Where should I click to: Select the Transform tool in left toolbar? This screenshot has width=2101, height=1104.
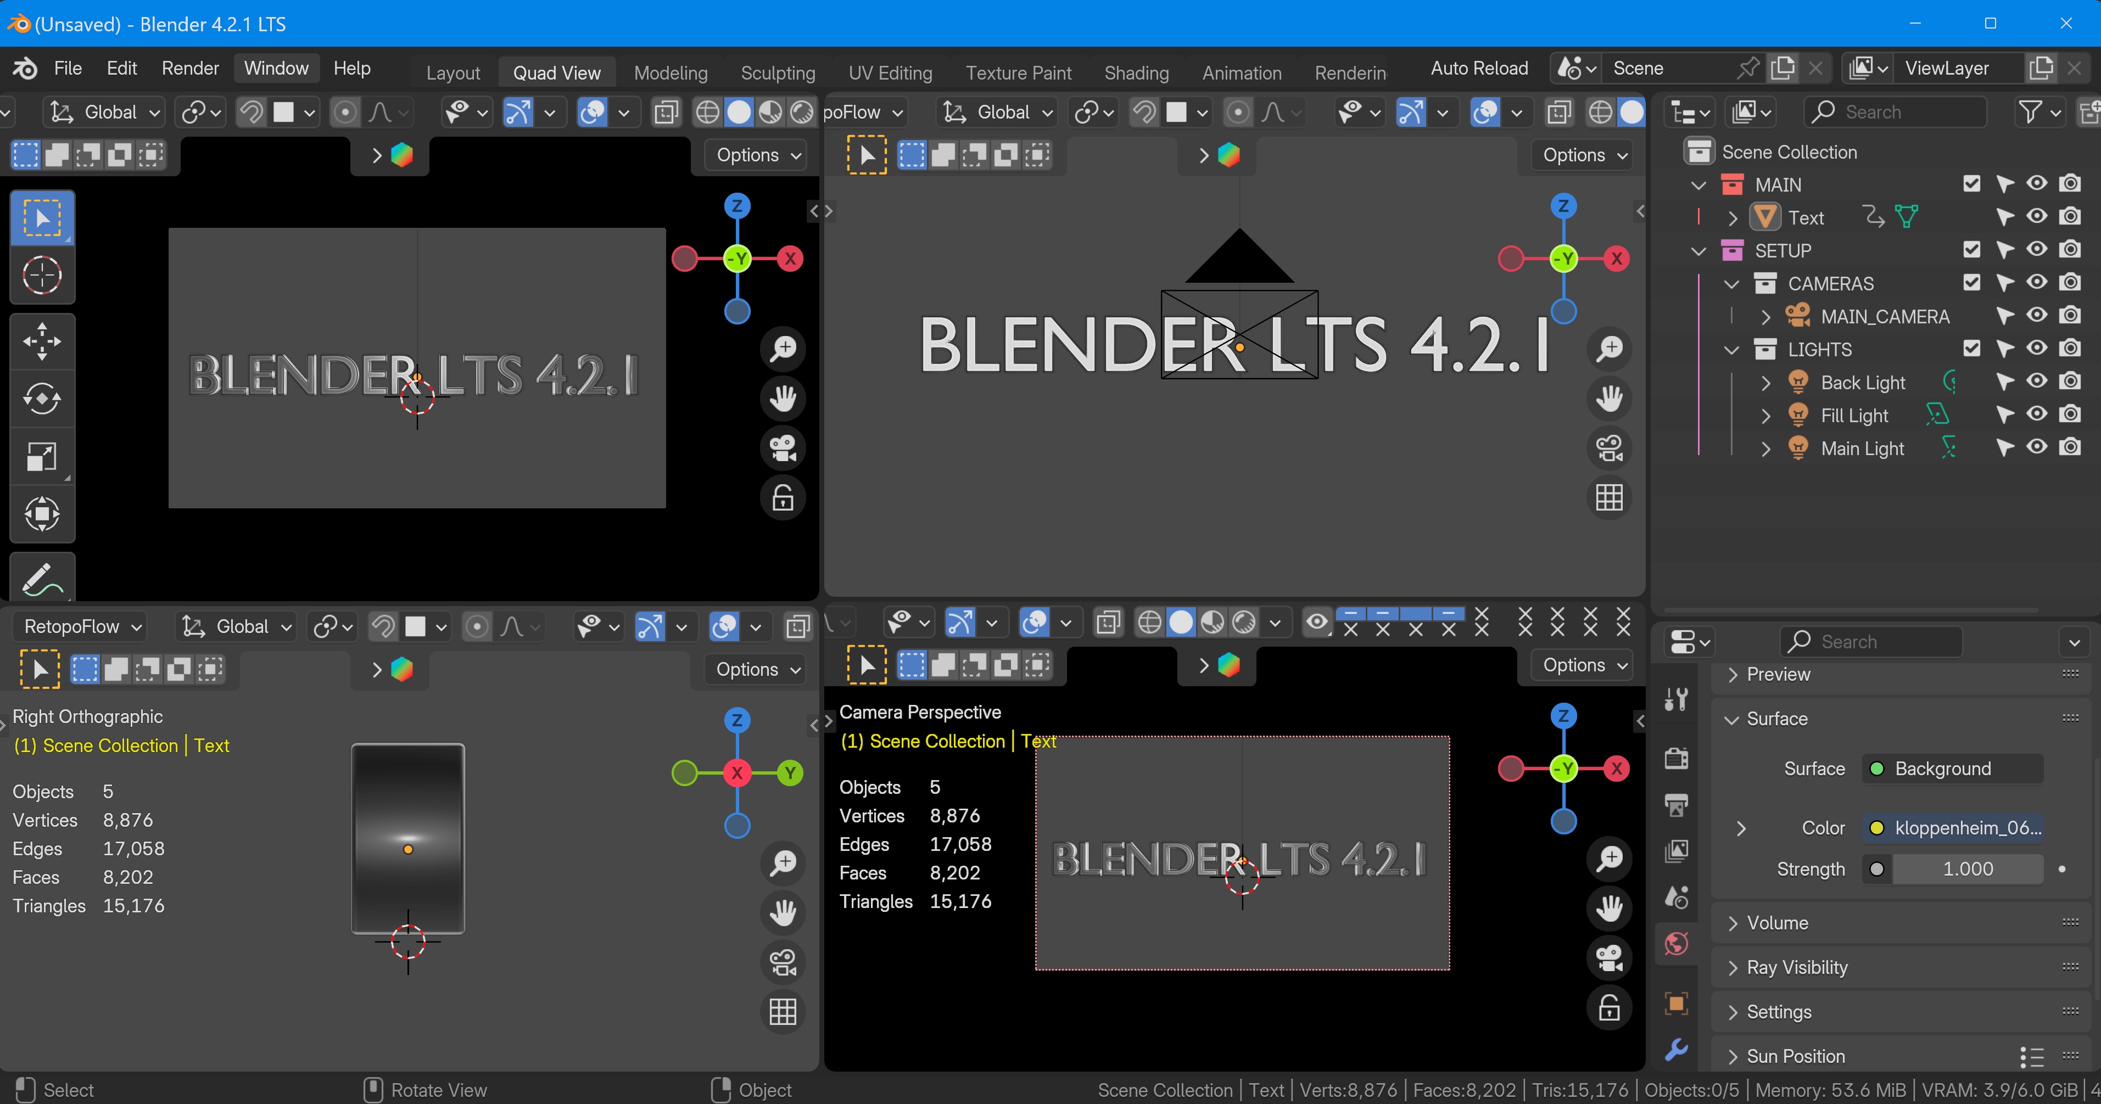coord(42,514)
